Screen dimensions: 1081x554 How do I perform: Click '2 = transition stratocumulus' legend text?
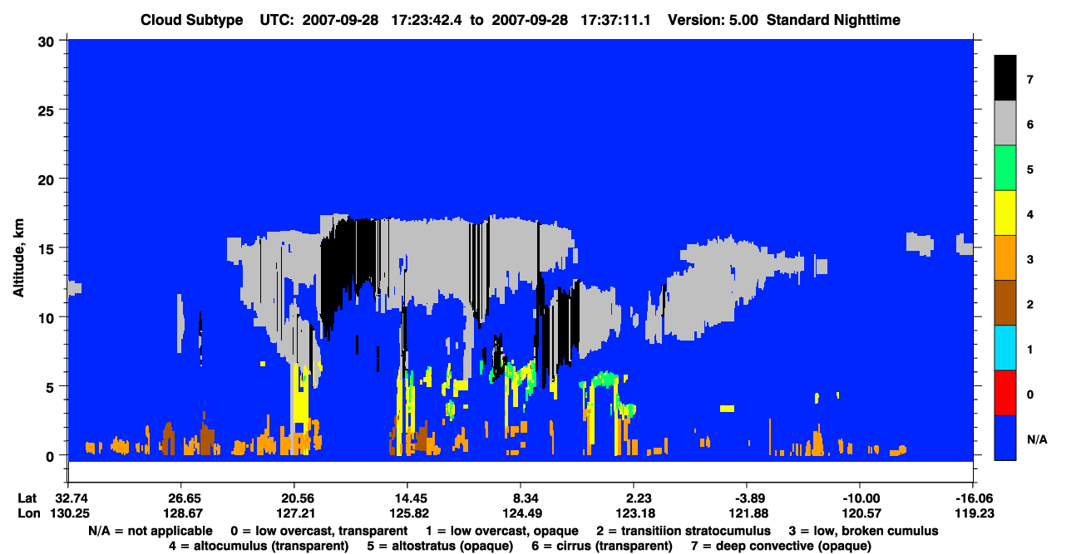[x=684, y=531]
